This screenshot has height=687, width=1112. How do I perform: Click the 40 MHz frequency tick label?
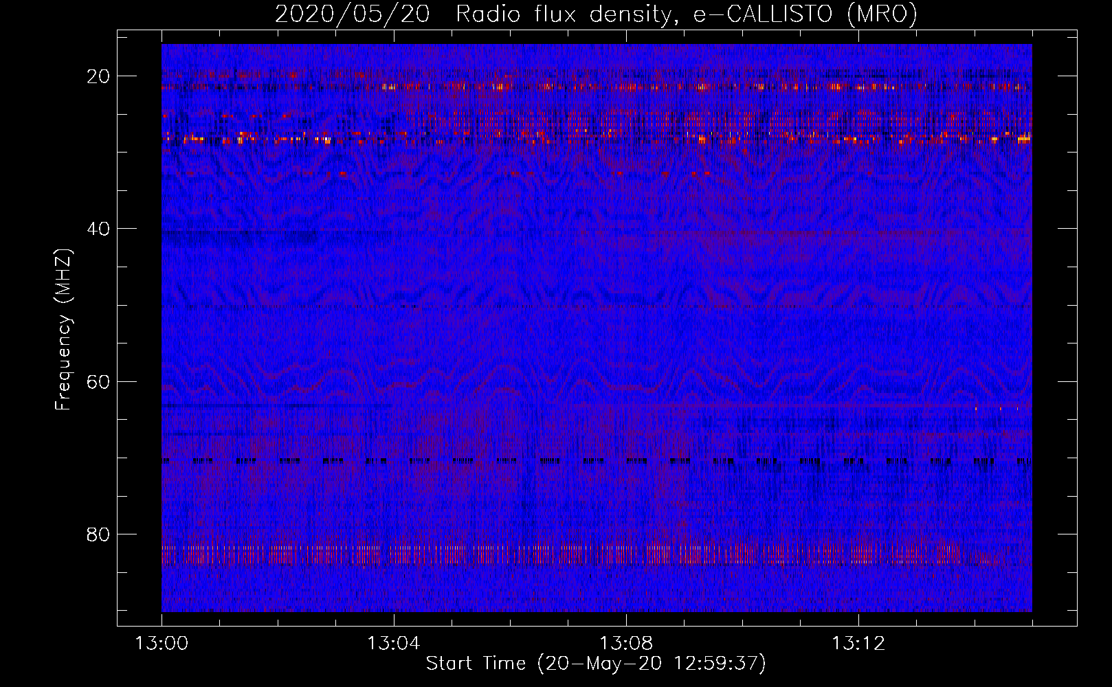tap(99, 229)
